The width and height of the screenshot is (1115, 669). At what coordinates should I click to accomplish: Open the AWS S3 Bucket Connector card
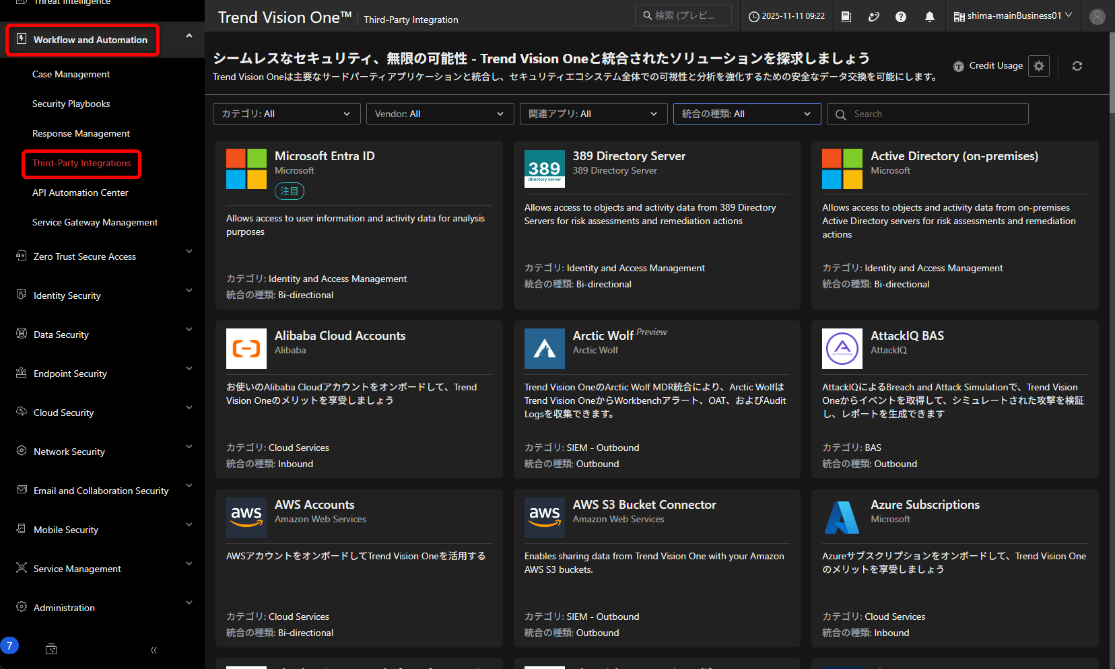click(644, 505)
